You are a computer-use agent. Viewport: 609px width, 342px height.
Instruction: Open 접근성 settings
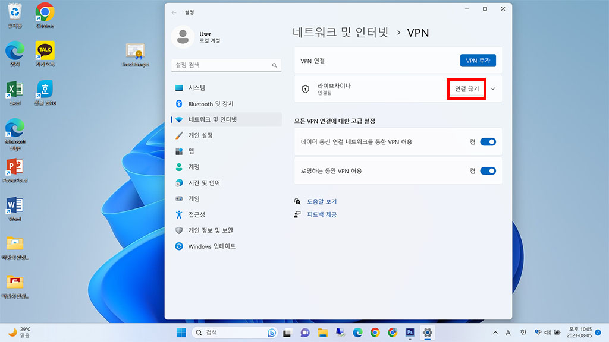click(x=227, y=214)
